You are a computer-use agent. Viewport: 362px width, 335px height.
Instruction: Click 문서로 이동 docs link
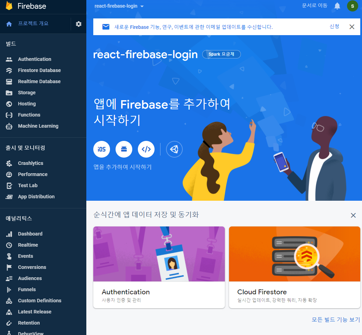315,6
